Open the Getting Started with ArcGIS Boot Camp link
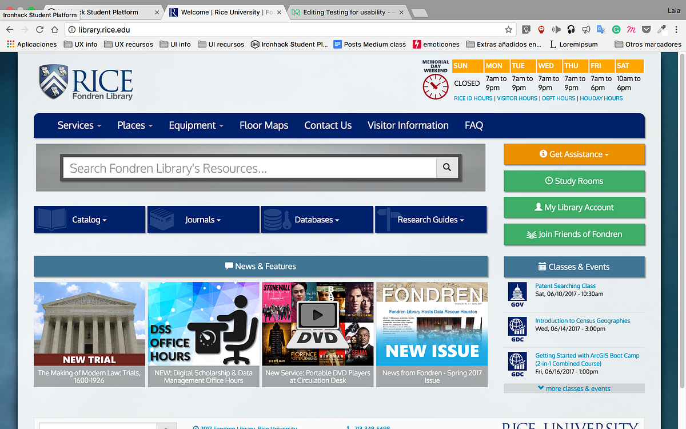This screenshot has width=686, height=429. (x=587, y=359)
